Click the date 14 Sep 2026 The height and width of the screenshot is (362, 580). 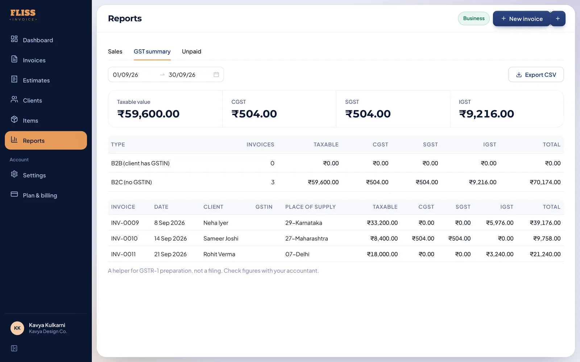pyautogui.click(x=170, y=239)
